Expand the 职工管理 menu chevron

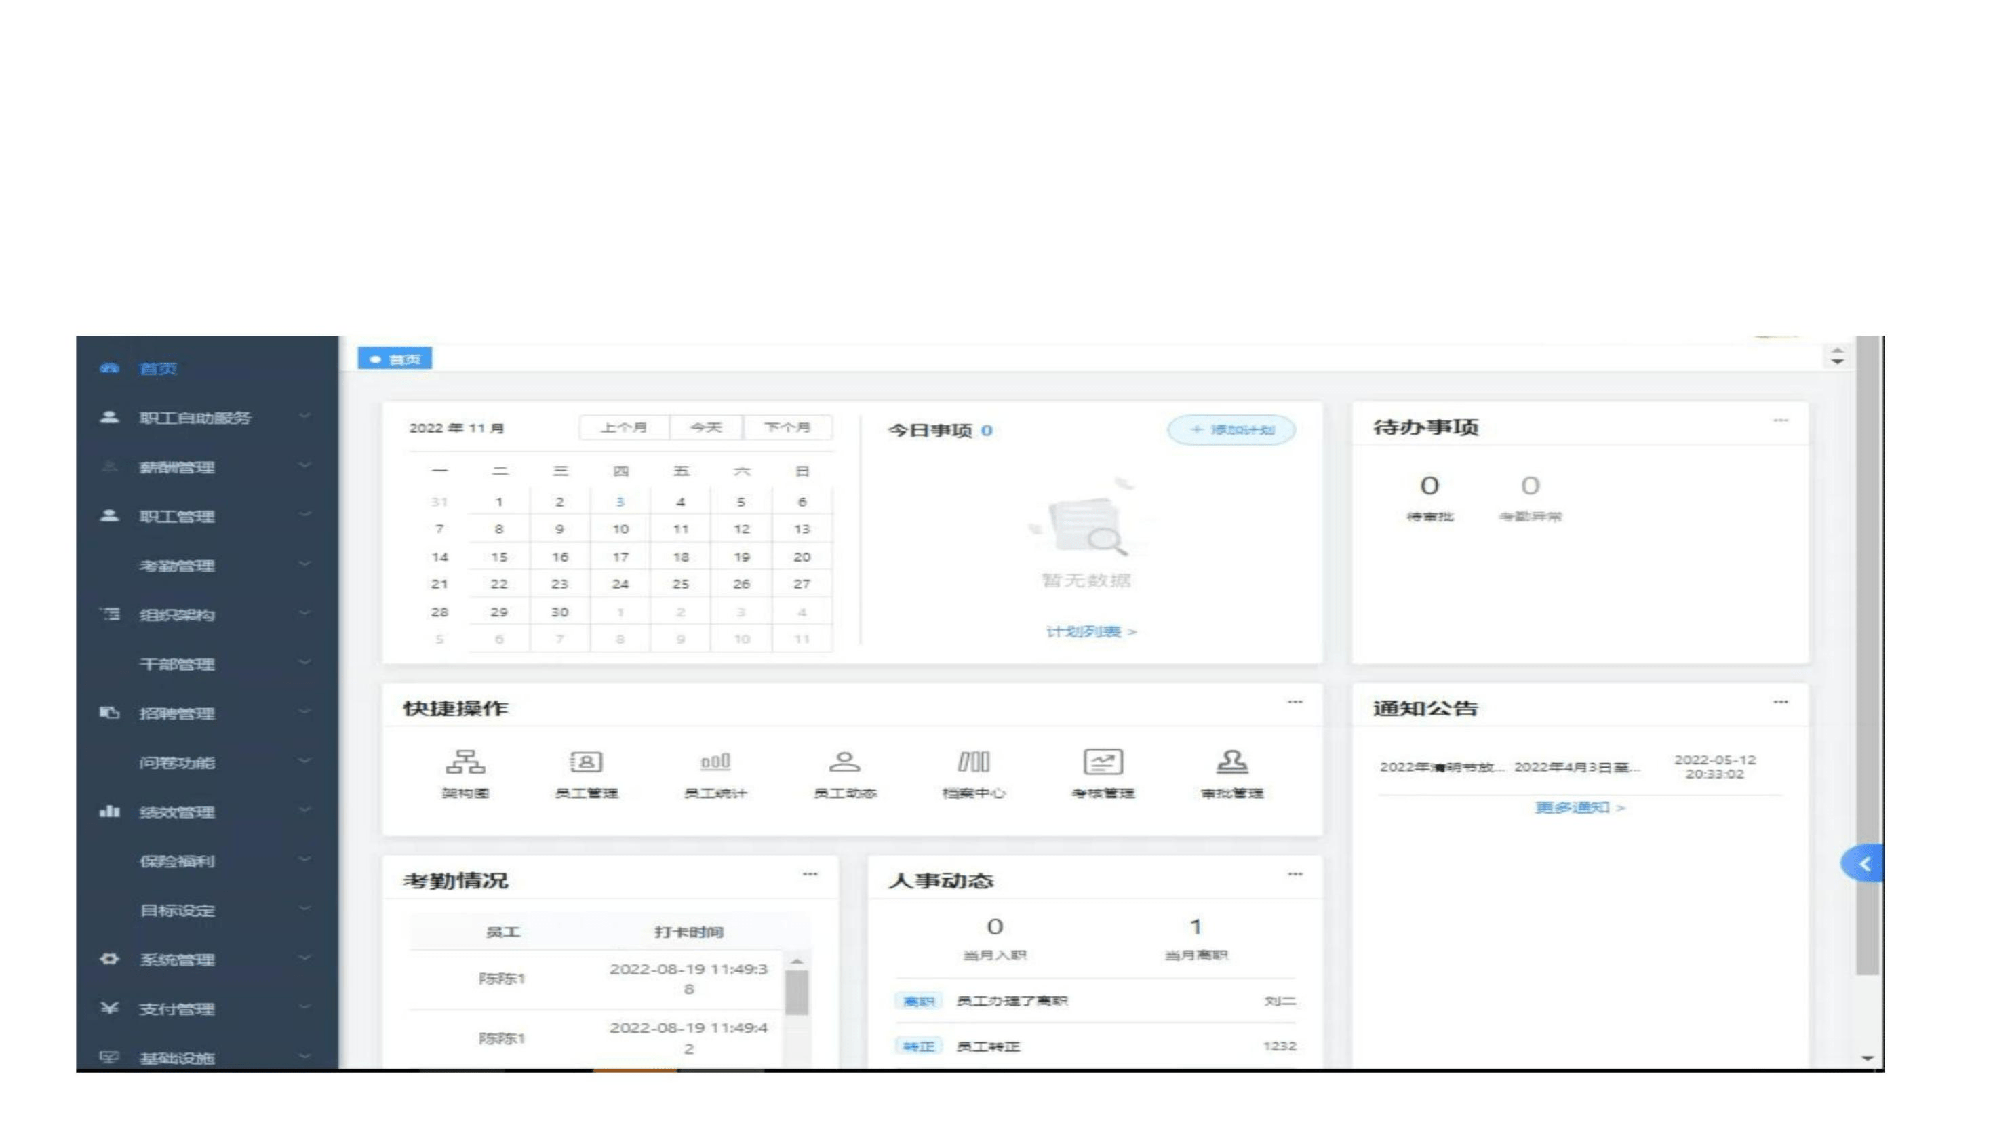[305, 515]
